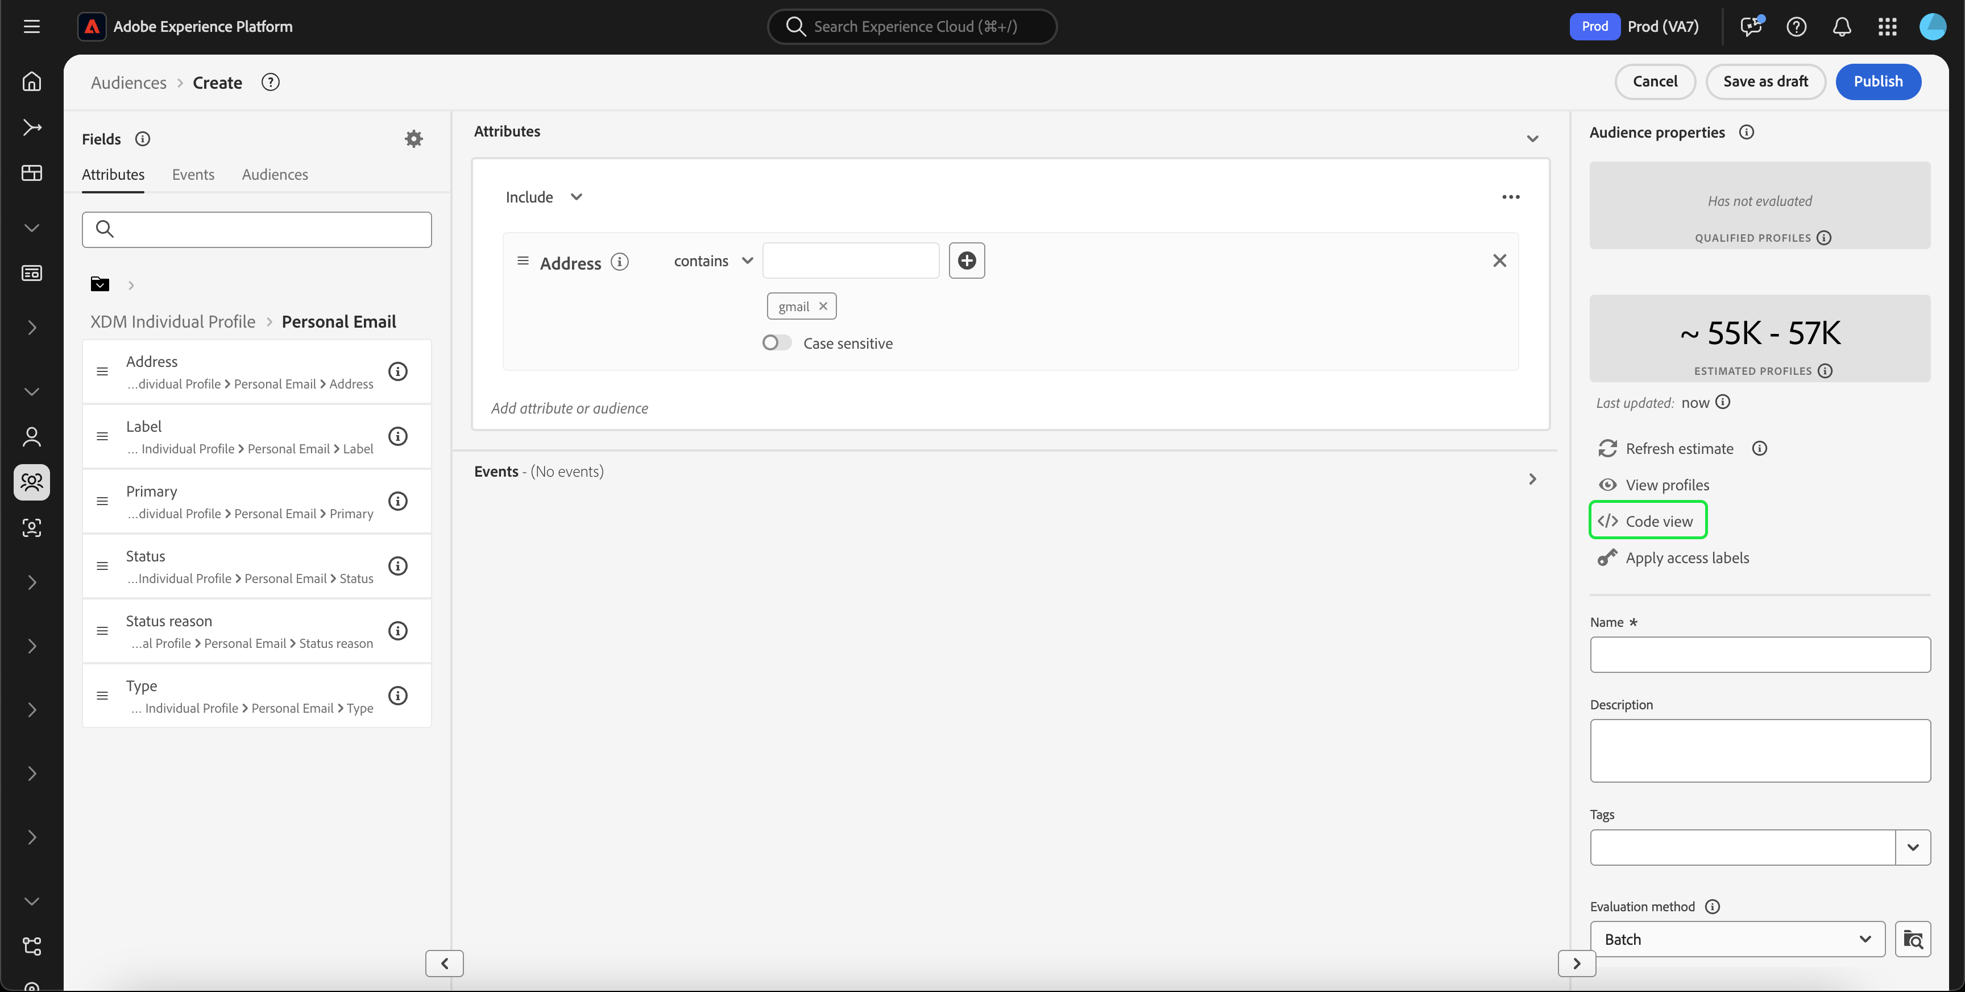The image size is (1965, 992).
Task: Click info icon next to Status reason field
Action: coord(397,631)
